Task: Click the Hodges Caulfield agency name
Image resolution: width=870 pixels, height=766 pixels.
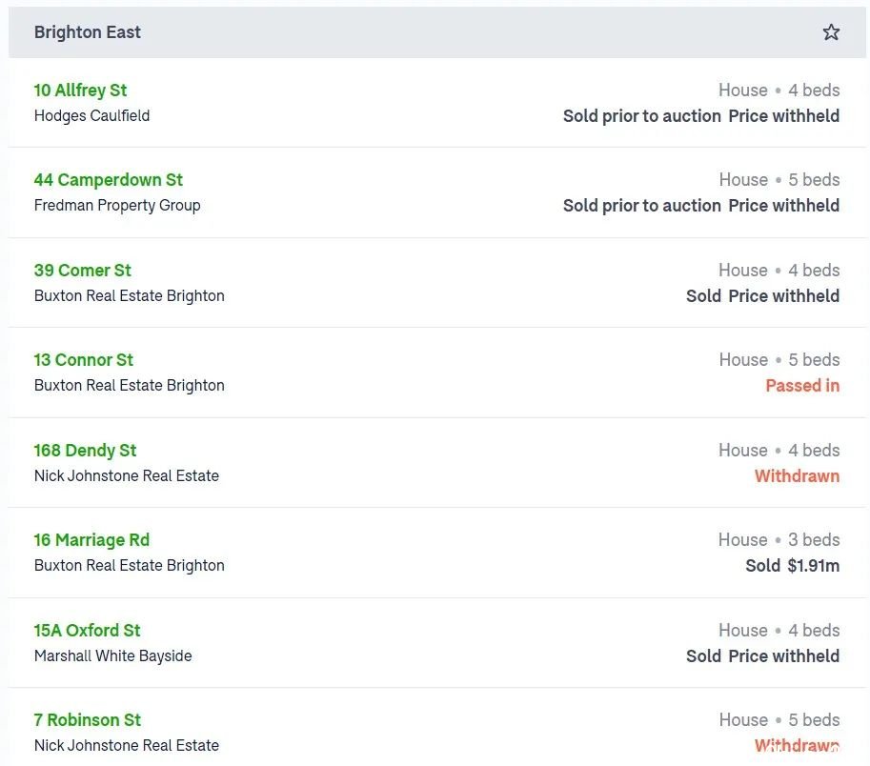Action: pyautogui.click(x=92, y=116)
